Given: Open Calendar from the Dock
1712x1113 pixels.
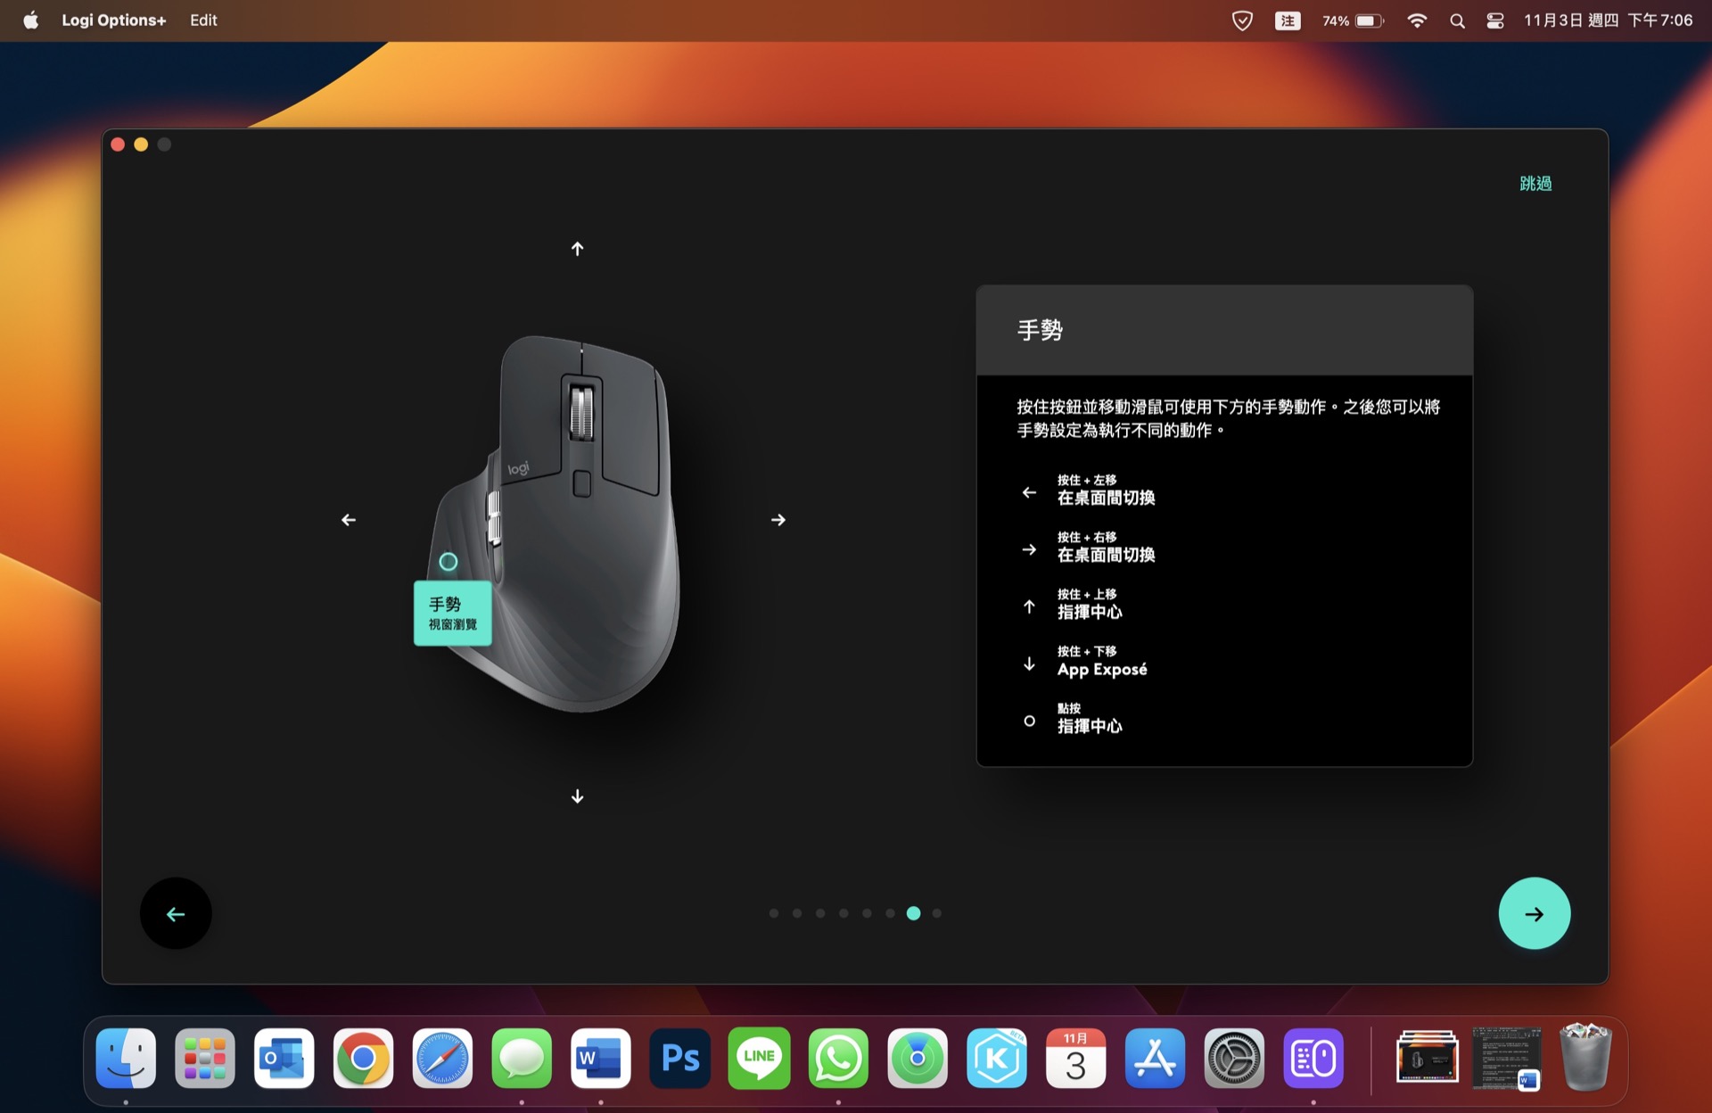Looking at the screenshot, I should click(1076, 1059).
